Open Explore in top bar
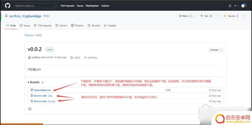252x125 pixels. point(105,5)
